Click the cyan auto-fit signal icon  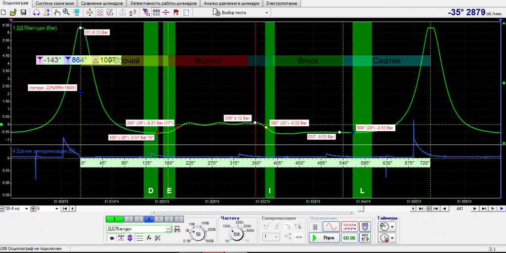click(x=77, y=12)
